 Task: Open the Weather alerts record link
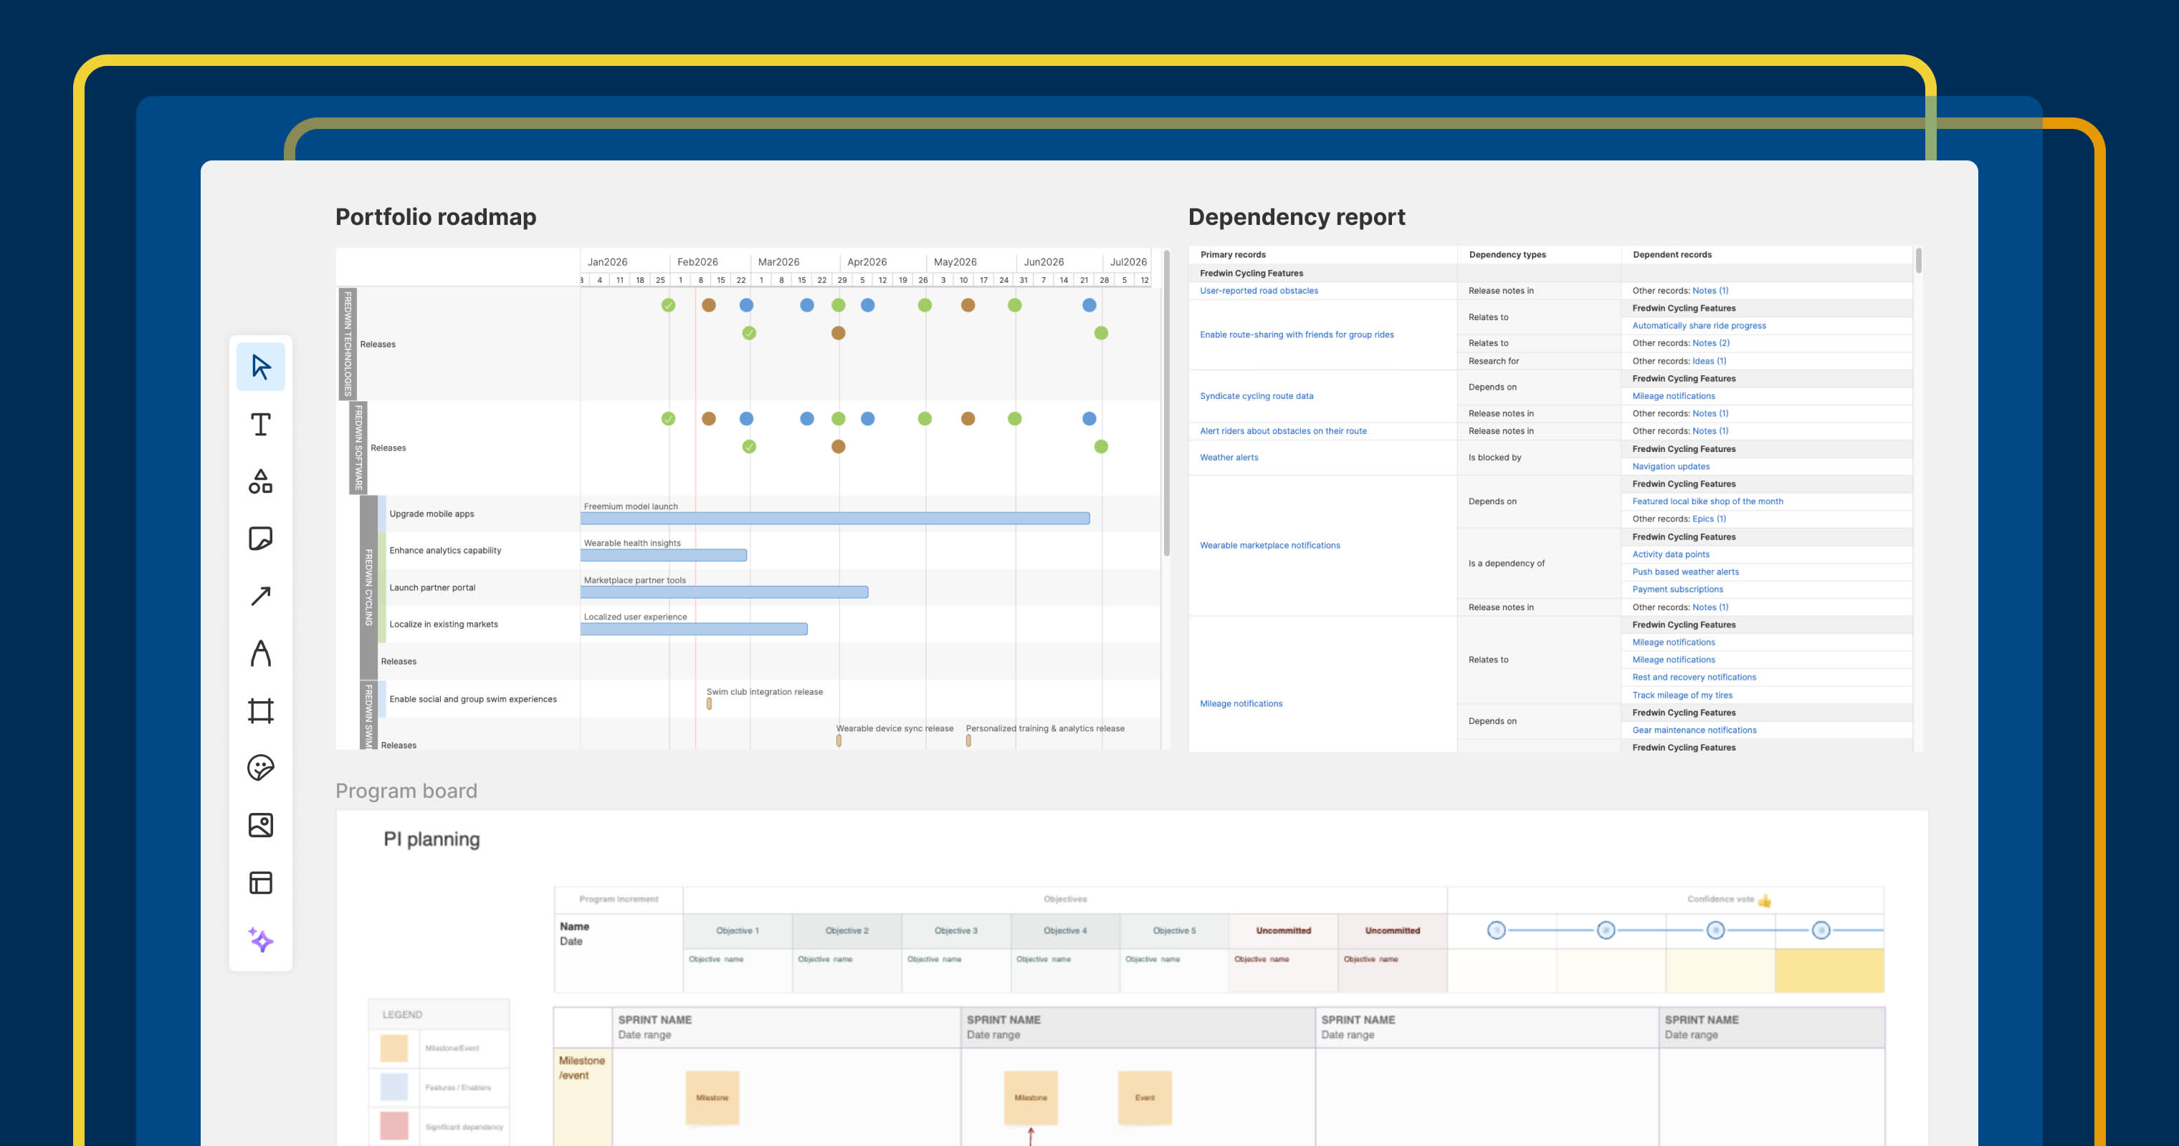point(1229,457)
